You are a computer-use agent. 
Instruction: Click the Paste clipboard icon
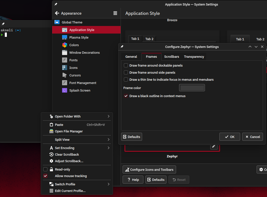[51, 125]
